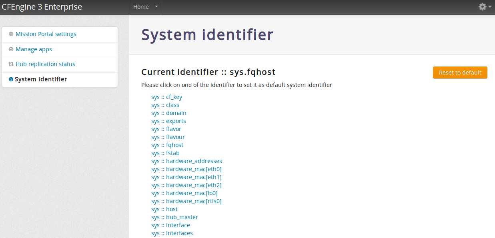Select the sys :: domain identifier

coord(169,113)
